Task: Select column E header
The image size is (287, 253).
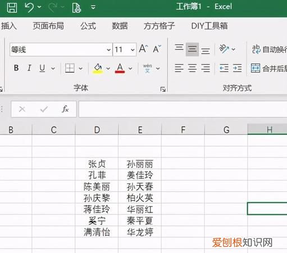Action: pos(140,129)
